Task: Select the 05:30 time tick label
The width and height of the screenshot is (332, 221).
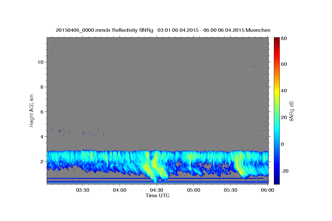Action: [x=231, y=190]
